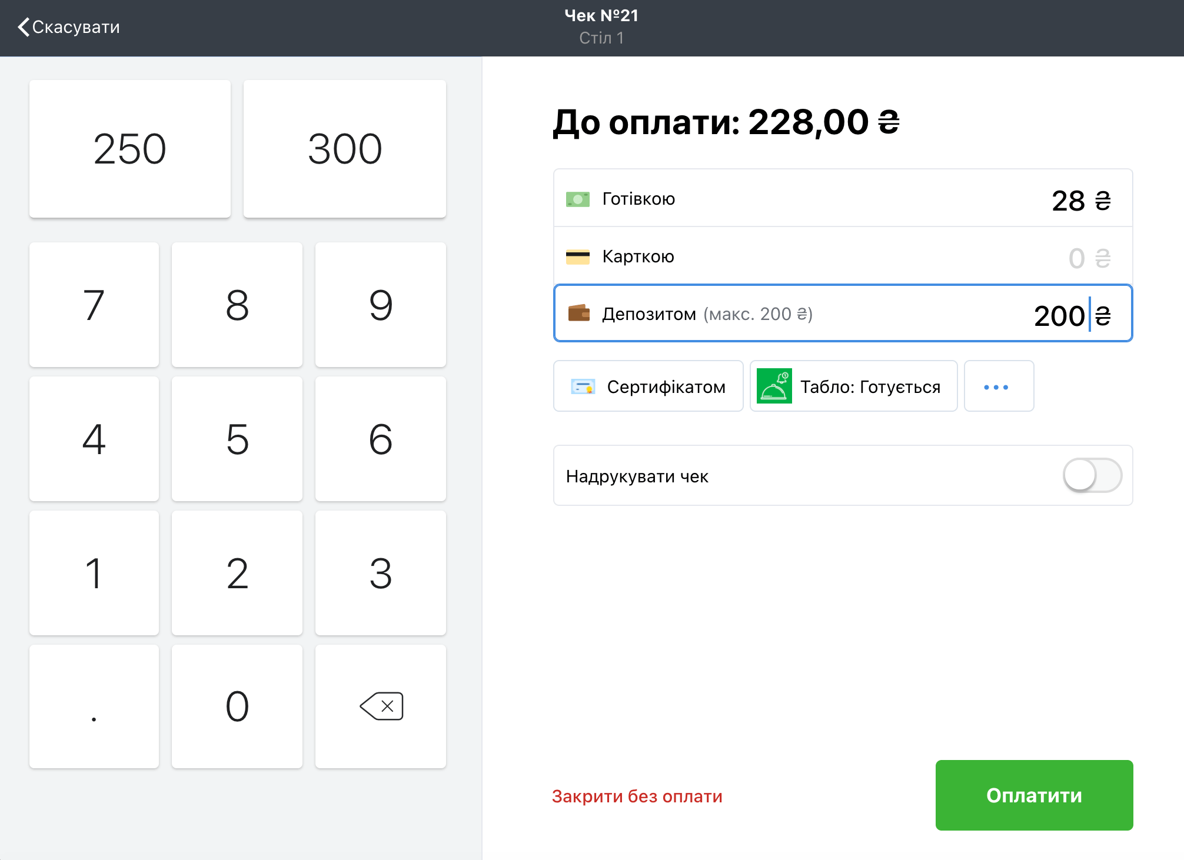1184x860 pixels.
Task: Select the Карткою payment row
Action: click(x=843, y=256)
